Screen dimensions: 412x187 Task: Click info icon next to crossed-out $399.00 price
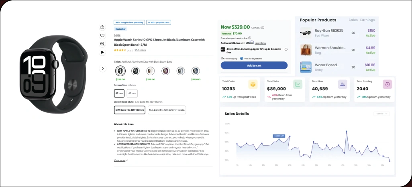(x=263, y=28)
